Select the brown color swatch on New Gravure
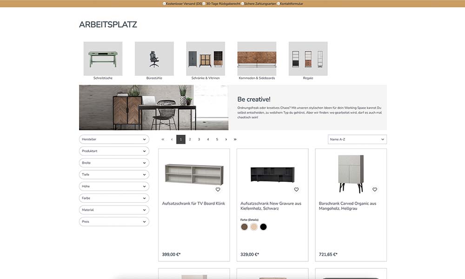This screenshot has width=465, height=279. tap(245, 227)
